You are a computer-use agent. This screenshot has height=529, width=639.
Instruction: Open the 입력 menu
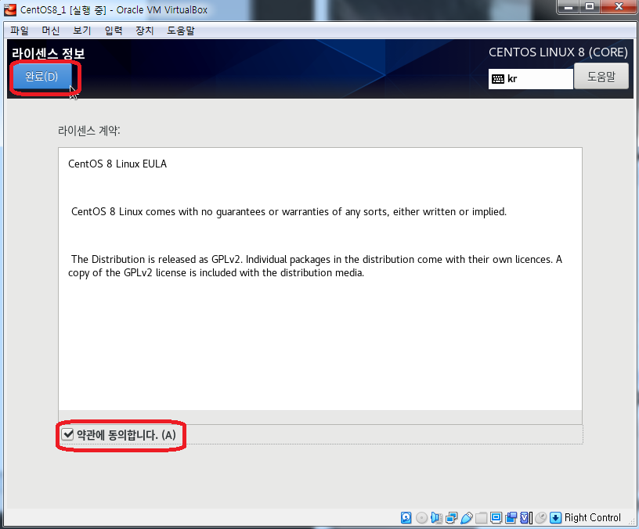click(114, 31)
